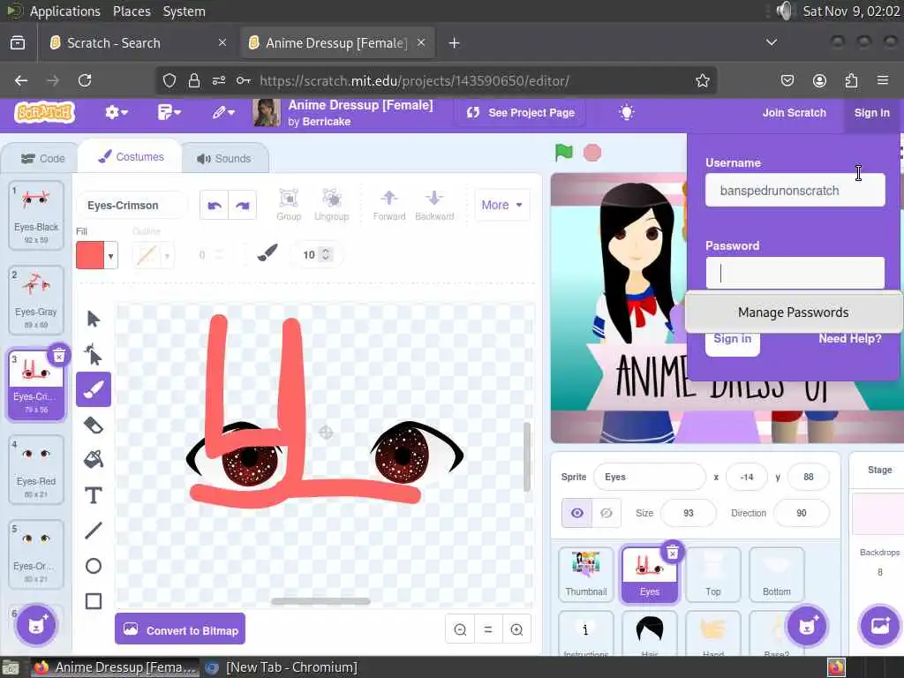Click the Choose a Backdrop button
904x678 pixels.
[879, 626]
